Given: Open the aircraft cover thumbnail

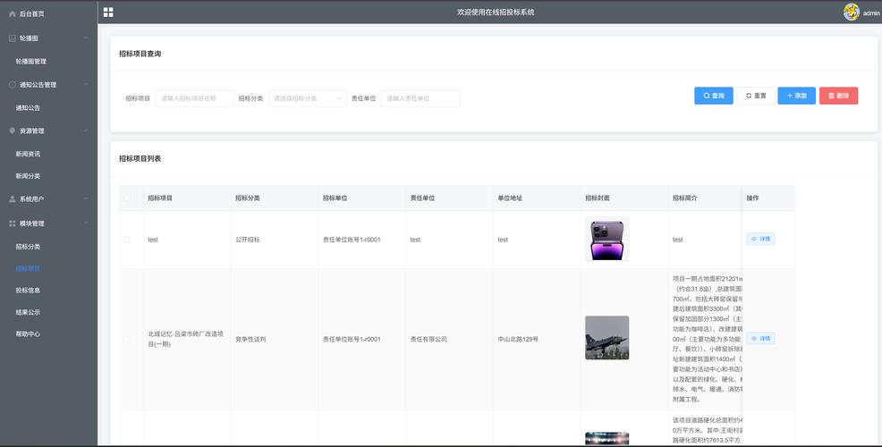Looking at the screenshot, I should pyautogui.click(x=607, y=337).
